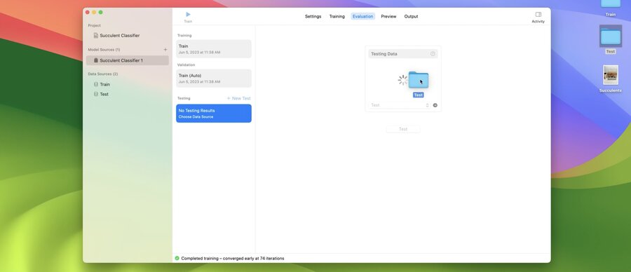Viewport: 631px width, 272px height.
Task: Click the Test button below Testing Data
Action: pos(403,129)
